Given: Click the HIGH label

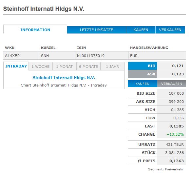Looking at the screenshot, I should tap(150, 110).
